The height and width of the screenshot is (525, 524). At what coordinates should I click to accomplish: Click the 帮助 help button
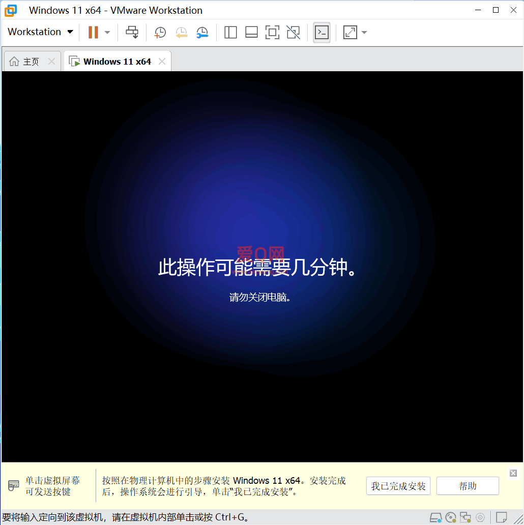click(468, 486)
